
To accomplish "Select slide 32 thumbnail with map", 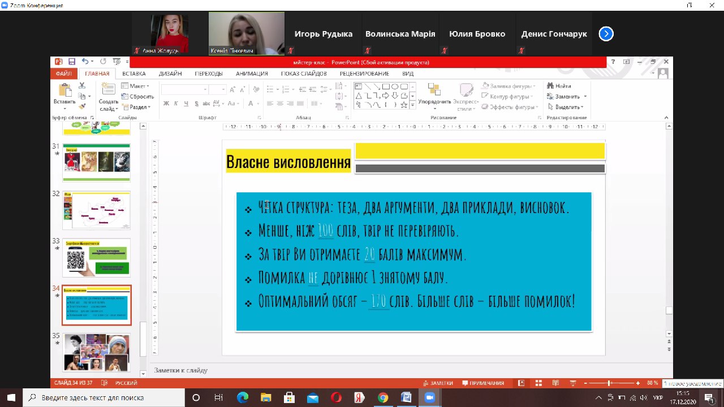I will coord(96,210).
